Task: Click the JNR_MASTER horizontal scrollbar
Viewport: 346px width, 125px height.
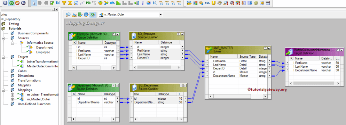Action: pyautogui.click(x=238, y=97)
